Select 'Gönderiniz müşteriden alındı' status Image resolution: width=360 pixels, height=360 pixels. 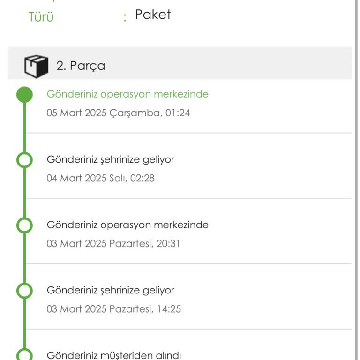[114, 355]
